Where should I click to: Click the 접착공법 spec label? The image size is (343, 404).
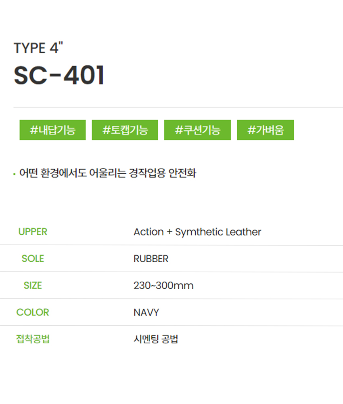[33, 339]
